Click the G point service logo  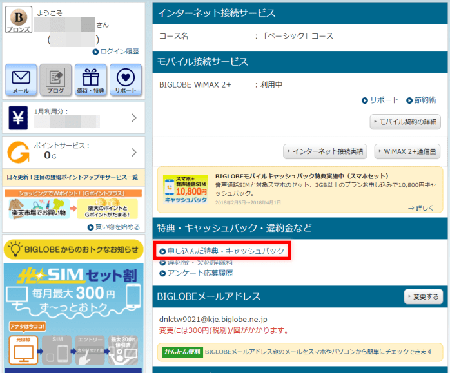(x=18, y=152)
